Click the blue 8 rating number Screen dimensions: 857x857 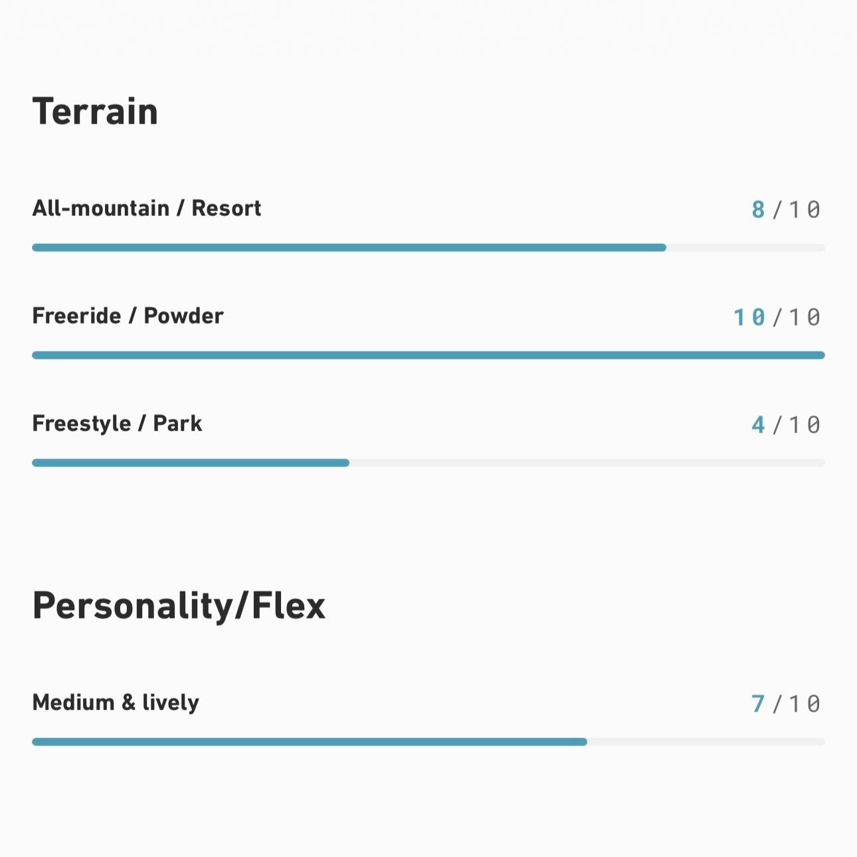coord(758,210)
